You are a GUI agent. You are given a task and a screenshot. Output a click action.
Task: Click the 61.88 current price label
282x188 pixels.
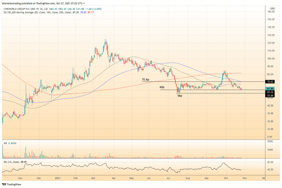tap(270, 89)
